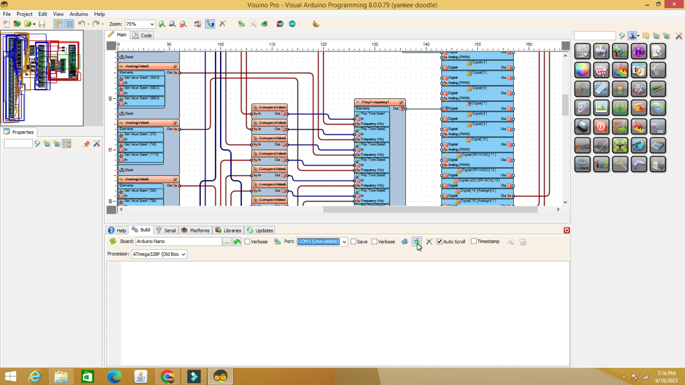Viewport: 685px width, 385px height.
Task: Expand the Redo history dropdown arrow
Action: (x=103, y=24)
